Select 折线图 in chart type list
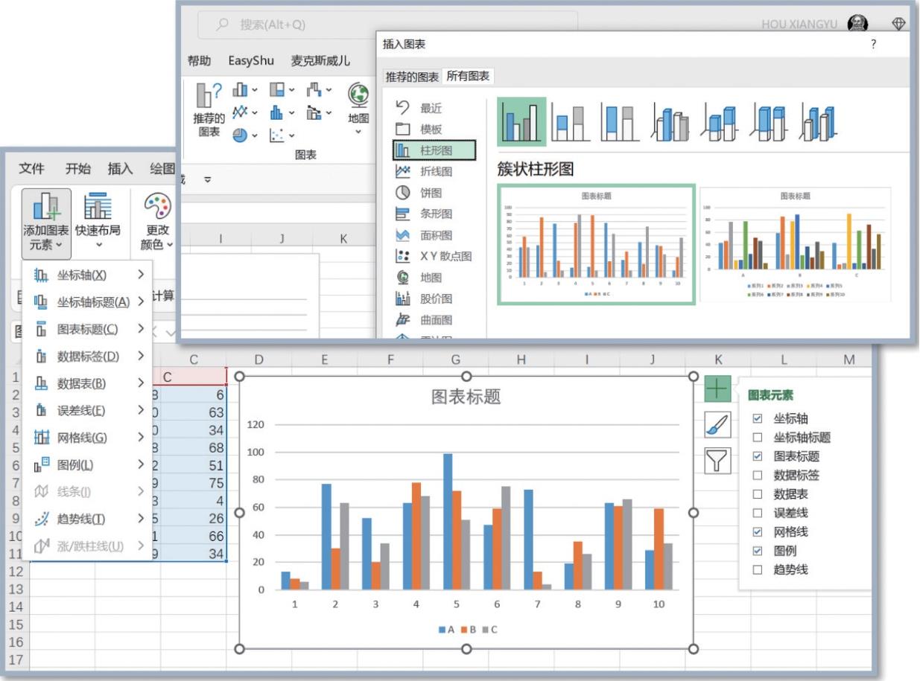This screenshot has height=681, width=920. (435, 171)
